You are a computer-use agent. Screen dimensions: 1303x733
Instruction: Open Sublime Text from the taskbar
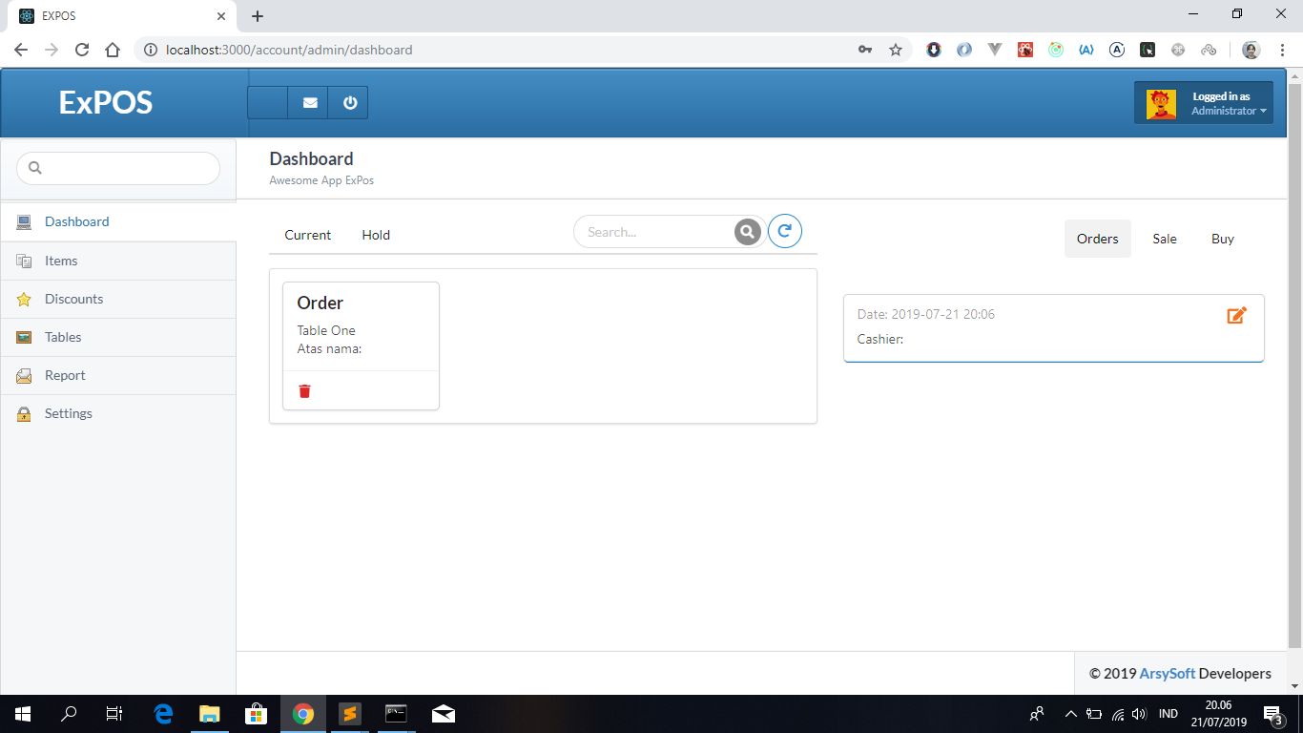350,714
